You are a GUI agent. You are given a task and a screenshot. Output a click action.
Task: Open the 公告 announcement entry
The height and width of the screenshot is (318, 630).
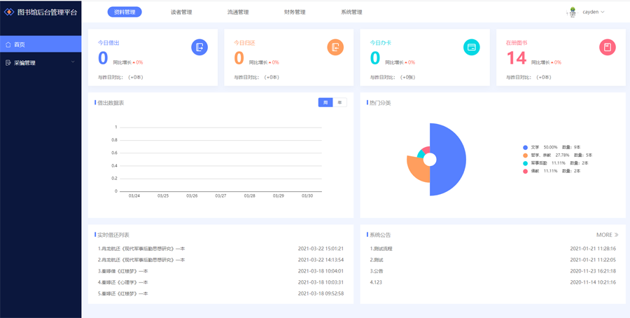pos(377,271)
